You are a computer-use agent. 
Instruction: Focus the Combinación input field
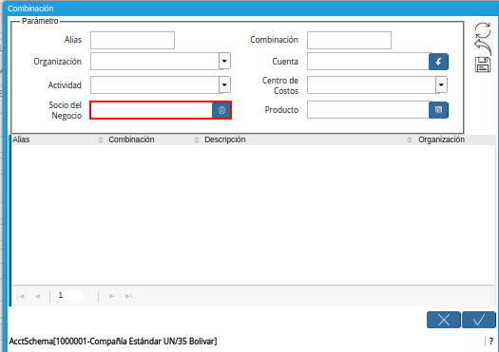(x=349, y=40)
